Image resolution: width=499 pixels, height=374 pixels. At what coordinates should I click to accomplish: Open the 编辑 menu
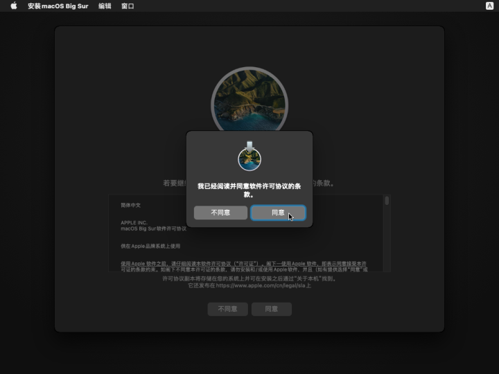click(105, 6)
